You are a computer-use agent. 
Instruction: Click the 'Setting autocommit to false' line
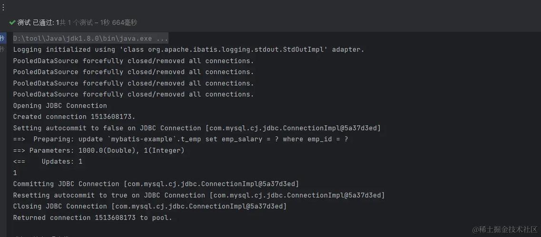point(197,128)
